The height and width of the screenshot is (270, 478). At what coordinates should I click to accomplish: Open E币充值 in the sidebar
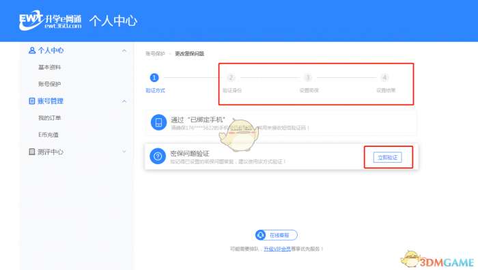[48, 135]
